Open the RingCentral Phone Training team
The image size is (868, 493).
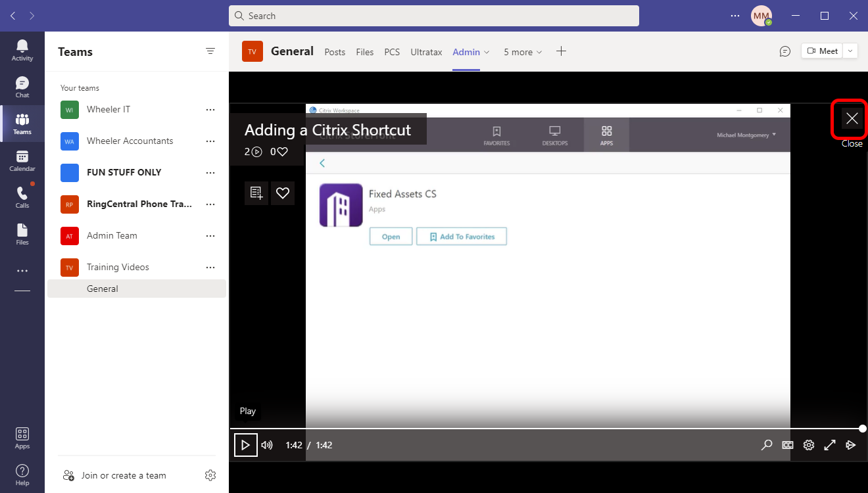click(x=139, y=204)
